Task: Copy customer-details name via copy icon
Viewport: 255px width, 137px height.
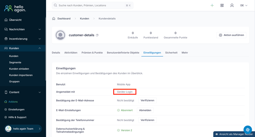Action: pyautogui.click(x=97, y=35)
